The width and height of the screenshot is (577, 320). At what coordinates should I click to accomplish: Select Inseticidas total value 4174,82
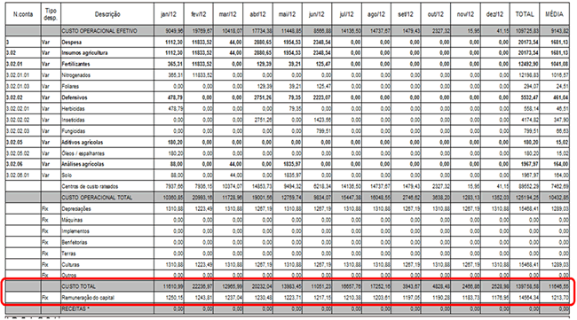tap(531, 120)
